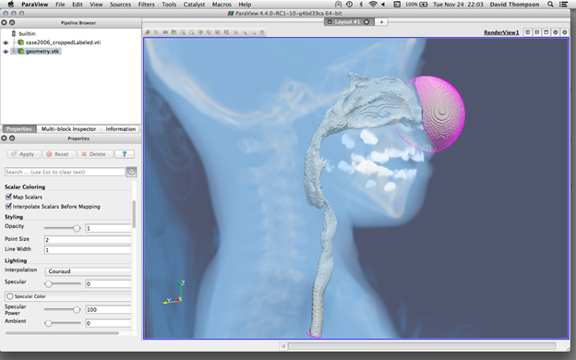Click the Opacity slider
Screen dimensions: 576x360
point(63,228)
